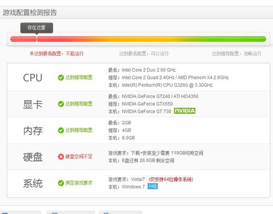Click the 满足游戏要求 status text
Image resolution: width=273 pixels, height=214 pixels.
pyautogui.click(x=79, y=183)
